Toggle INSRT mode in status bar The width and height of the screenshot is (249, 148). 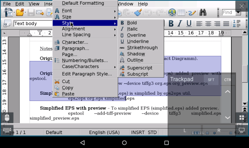(138, 132)
